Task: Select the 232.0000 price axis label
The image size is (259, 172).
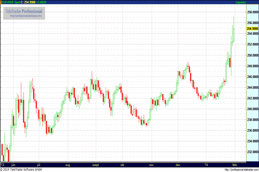Action: tap(253, 152)
